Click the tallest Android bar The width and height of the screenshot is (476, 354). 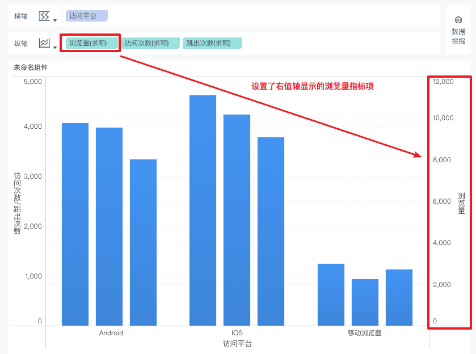click(75, 224)
